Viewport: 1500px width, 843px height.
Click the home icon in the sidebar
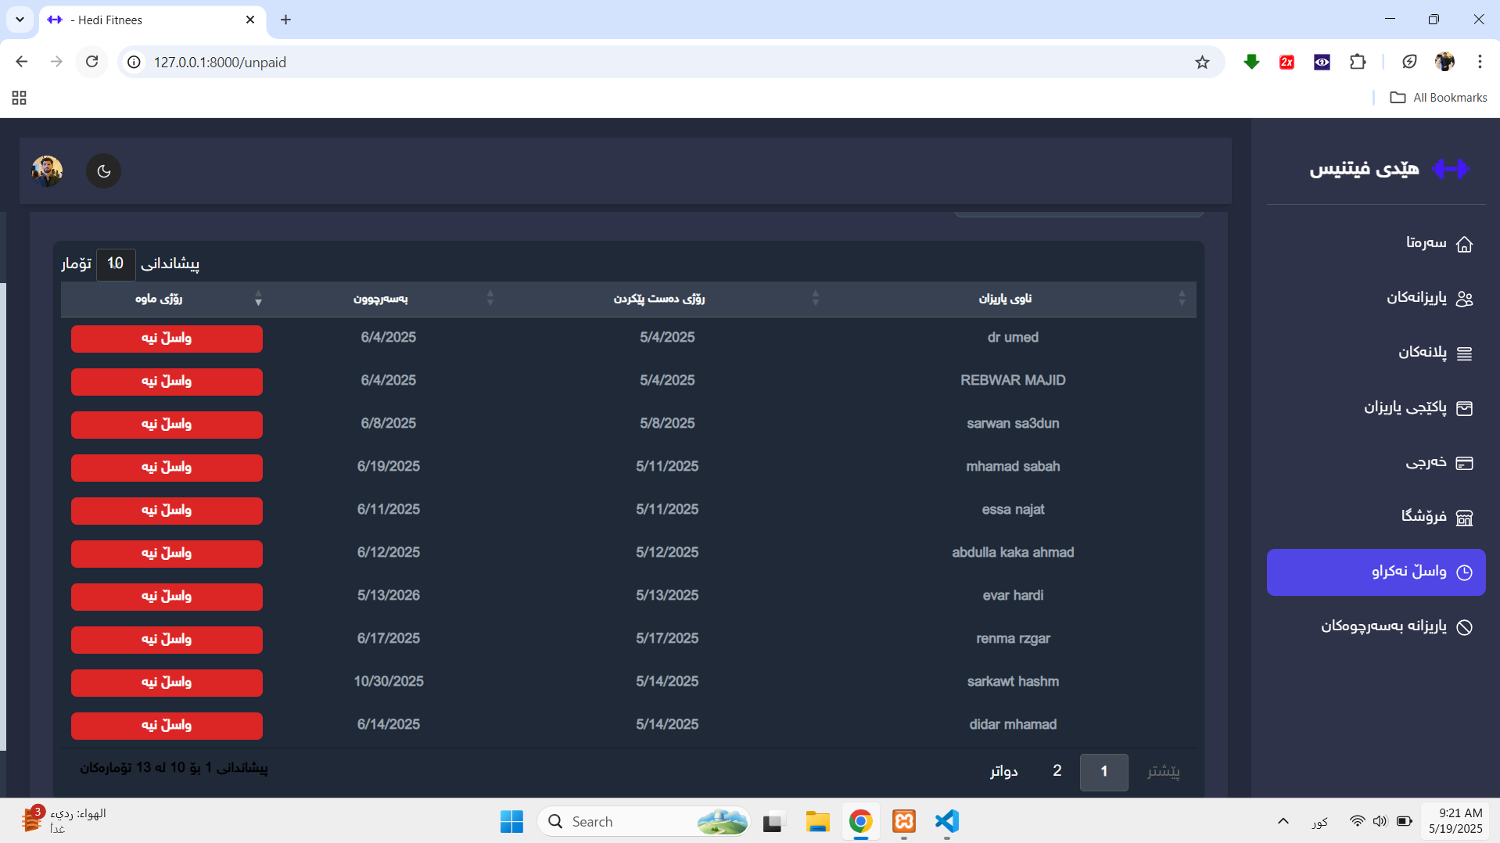click(x=1464, y=244)
